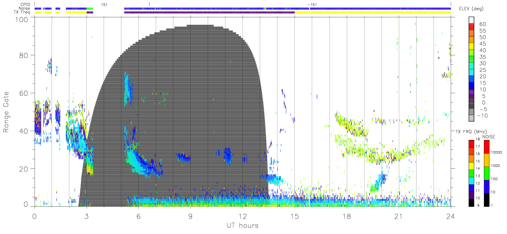
Task: Select the positive 151 CPID value
Action: (x=104, y=5)
